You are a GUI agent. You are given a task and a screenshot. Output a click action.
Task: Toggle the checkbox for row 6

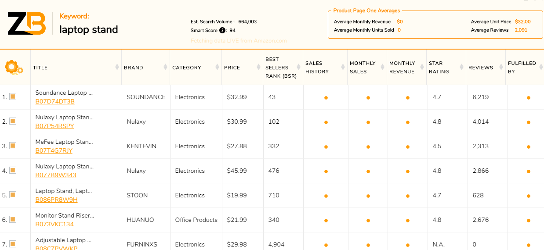(x=13, y=220)
